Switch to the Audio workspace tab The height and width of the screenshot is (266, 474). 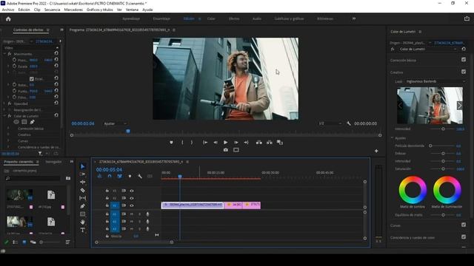pos(257,18)
